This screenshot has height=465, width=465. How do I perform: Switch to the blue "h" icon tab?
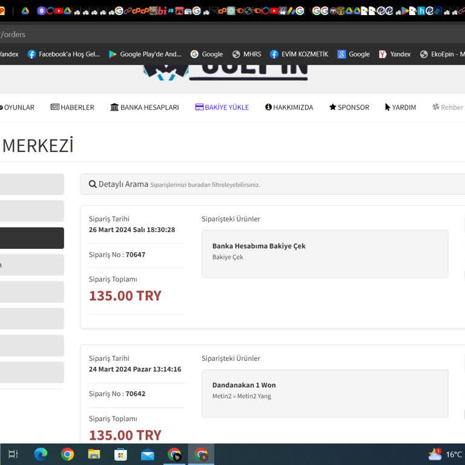click(x=421, y=12)
